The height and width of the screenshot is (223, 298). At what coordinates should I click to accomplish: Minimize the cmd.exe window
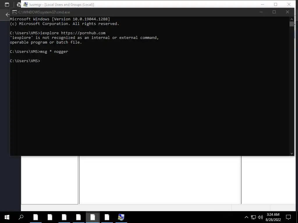(261, 12)
